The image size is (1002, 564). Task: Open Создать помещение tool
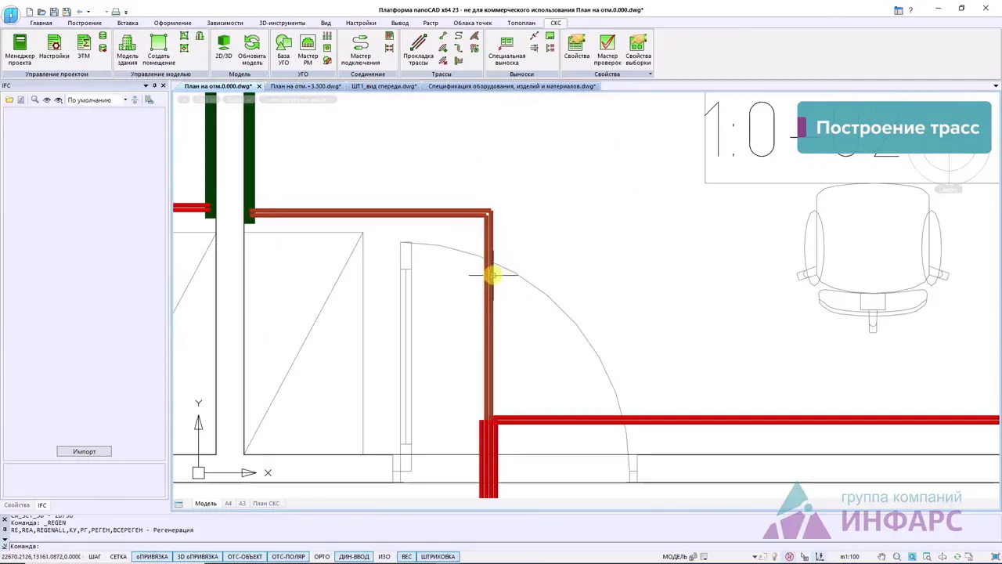(159, 50)
